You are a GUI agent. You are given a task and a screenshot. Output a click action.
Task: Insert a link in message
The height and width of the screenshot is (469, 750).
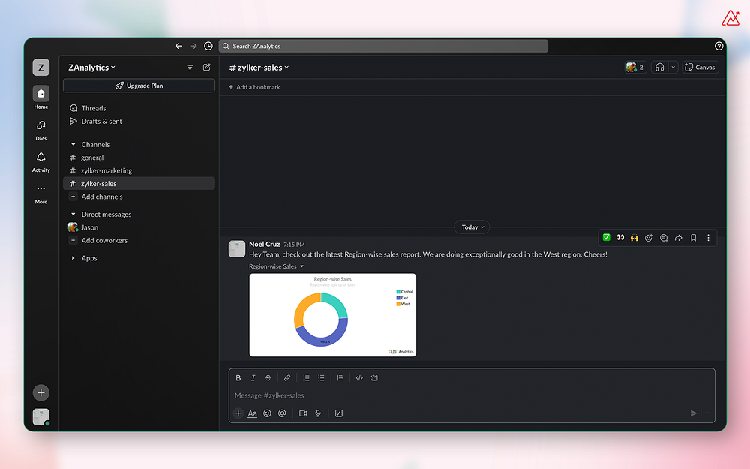287,378
